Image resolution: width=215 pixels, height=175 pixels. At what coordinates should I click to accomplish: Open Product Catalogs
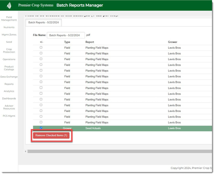tap(9, 68)
